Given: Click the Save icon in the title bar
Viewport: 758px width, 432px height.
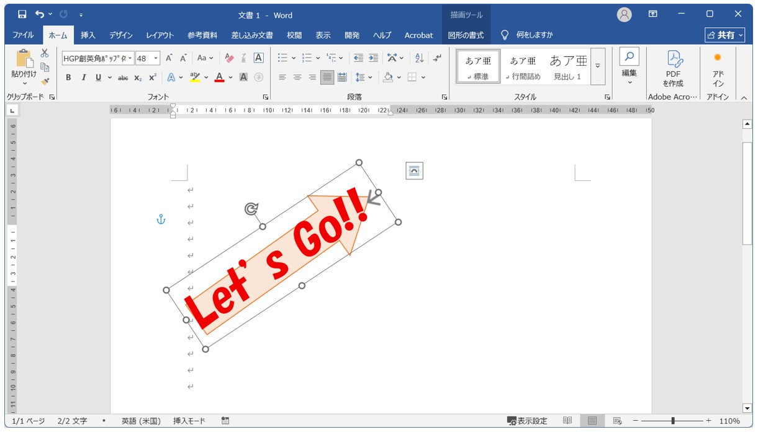Looking at the screenshot, I should pyautogui.click(x=22, y=14).
